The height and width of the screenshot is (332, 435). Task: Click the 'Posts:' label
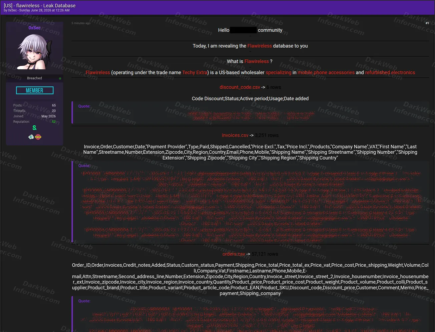point(18,105)
